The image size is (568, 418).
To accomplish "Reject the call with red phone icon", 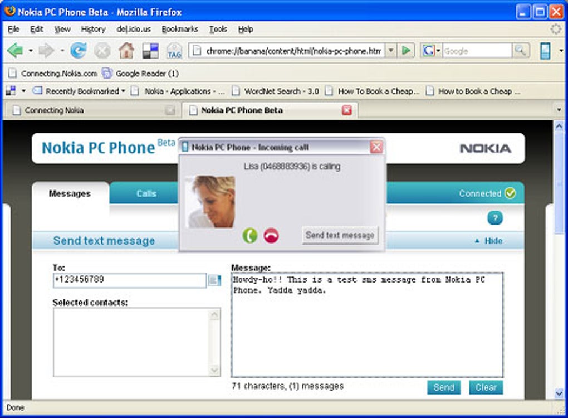I will tap(271, 236).
